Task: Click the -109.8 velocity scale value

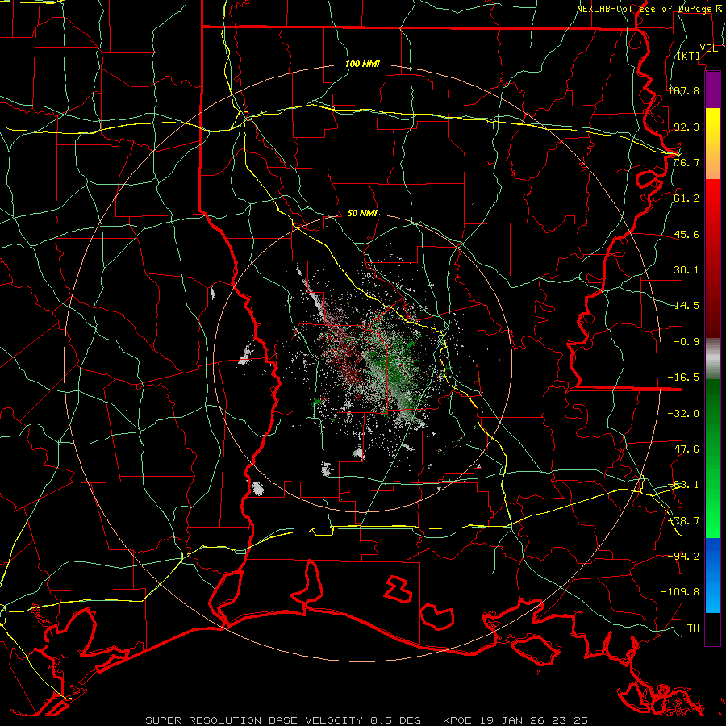Action: tap(680, 592)
